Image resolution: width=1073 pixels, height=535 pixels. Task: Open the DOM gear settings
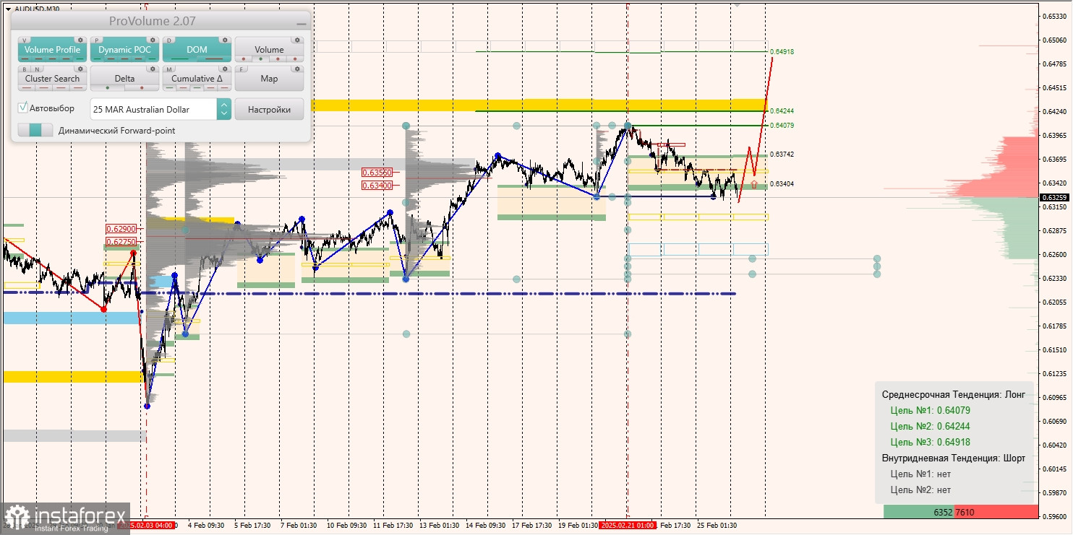(x=225, y=40)
